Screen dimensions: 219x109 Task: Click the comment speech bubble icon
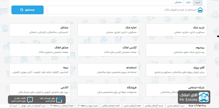tap(30, 99)
